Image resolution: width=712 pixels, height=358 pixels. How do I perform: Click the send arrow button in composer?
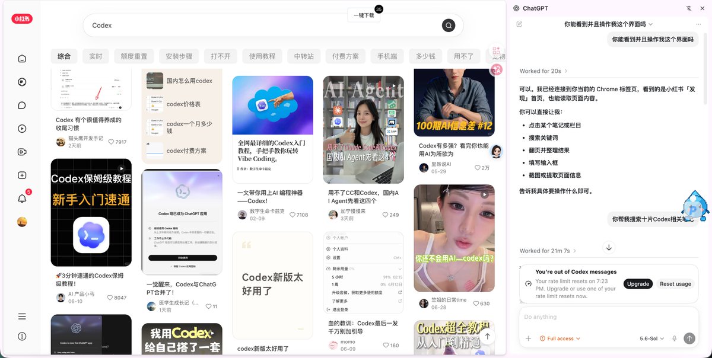[689, 338]
